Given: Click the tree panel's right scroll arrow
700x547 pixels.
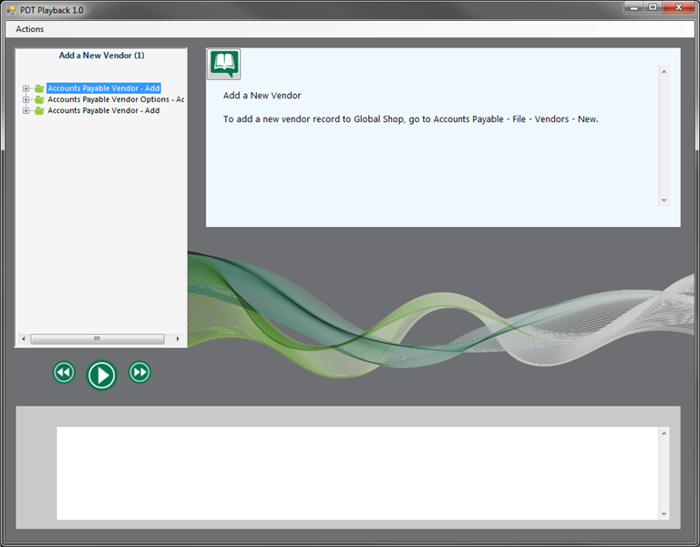Looking at the screenshot, I should pos(178,339).
